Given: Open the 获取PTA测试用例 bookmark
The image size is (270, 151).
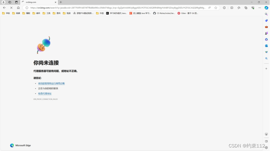Looking at the screenshot, I should pos(83,13).
